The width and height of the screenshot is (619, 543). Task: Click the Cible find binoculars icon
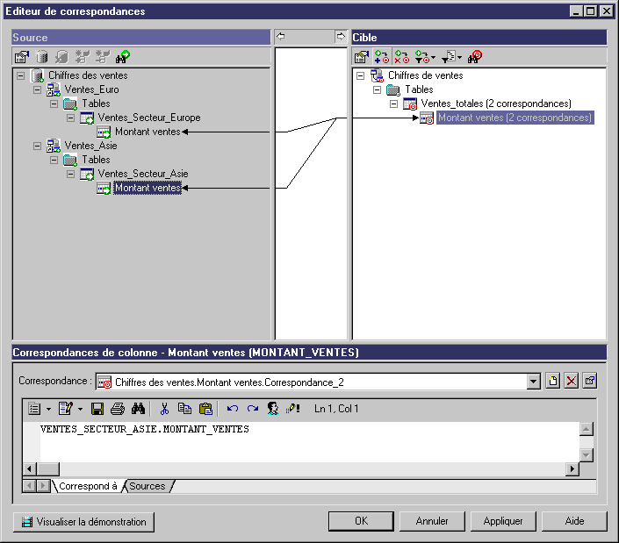tap(474, 57)
